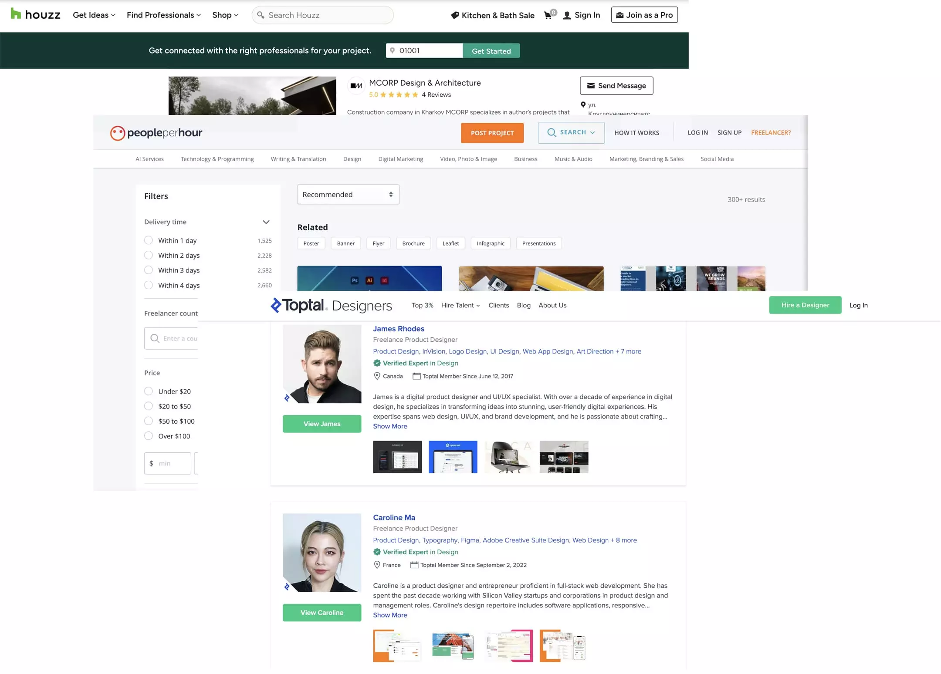Select the Within 1 day radio button
The width and height of the screenshot is (941, 674).
tap(149, 240)
